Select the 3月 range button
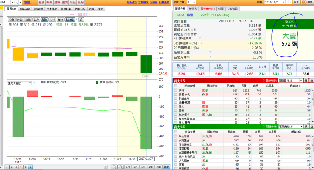Viewport: 314px width, 170px height. [128, 167]
